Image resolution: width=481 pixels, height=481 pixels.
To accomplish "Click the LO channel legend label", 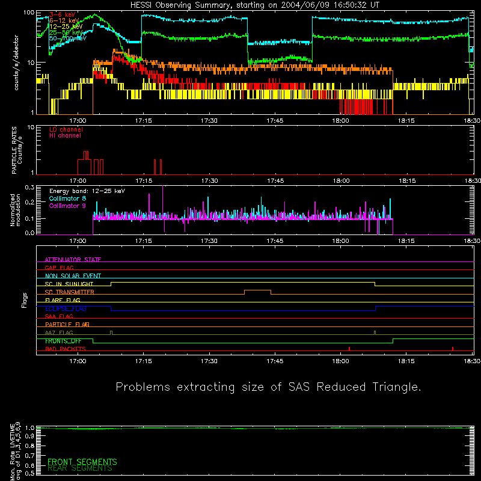I will click(66, 129).
